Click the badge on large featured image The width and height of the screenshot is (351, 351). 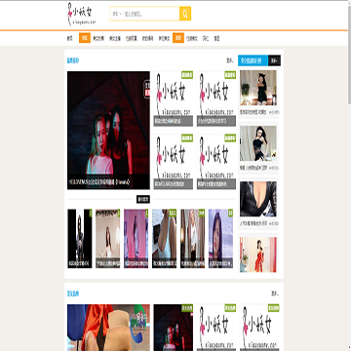coord(147,90)
